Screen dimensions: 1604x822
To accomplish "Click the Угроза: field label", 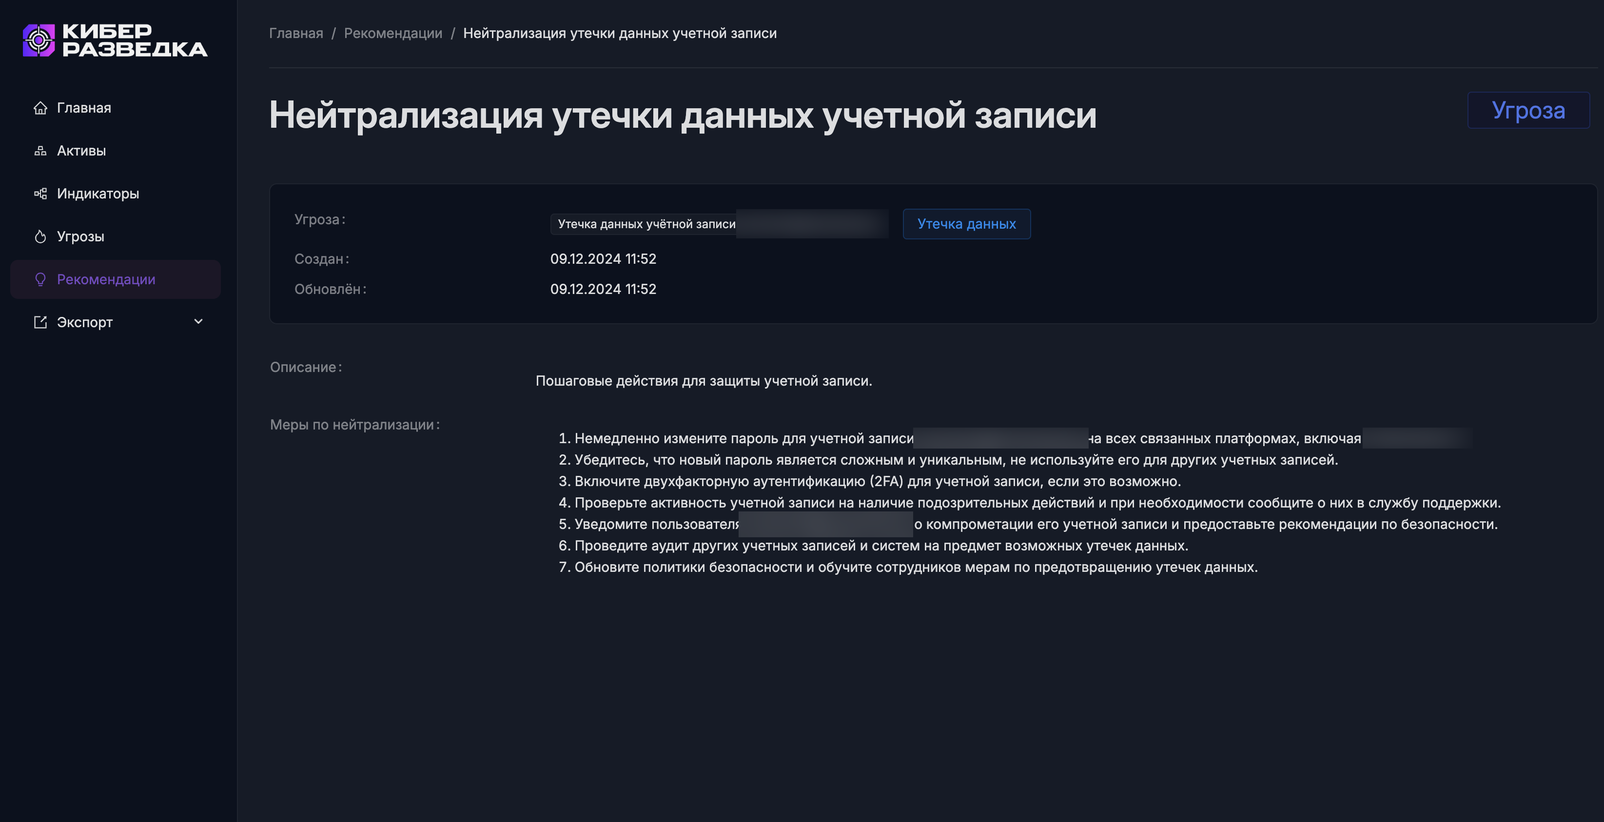I will (x=319, y=219).
